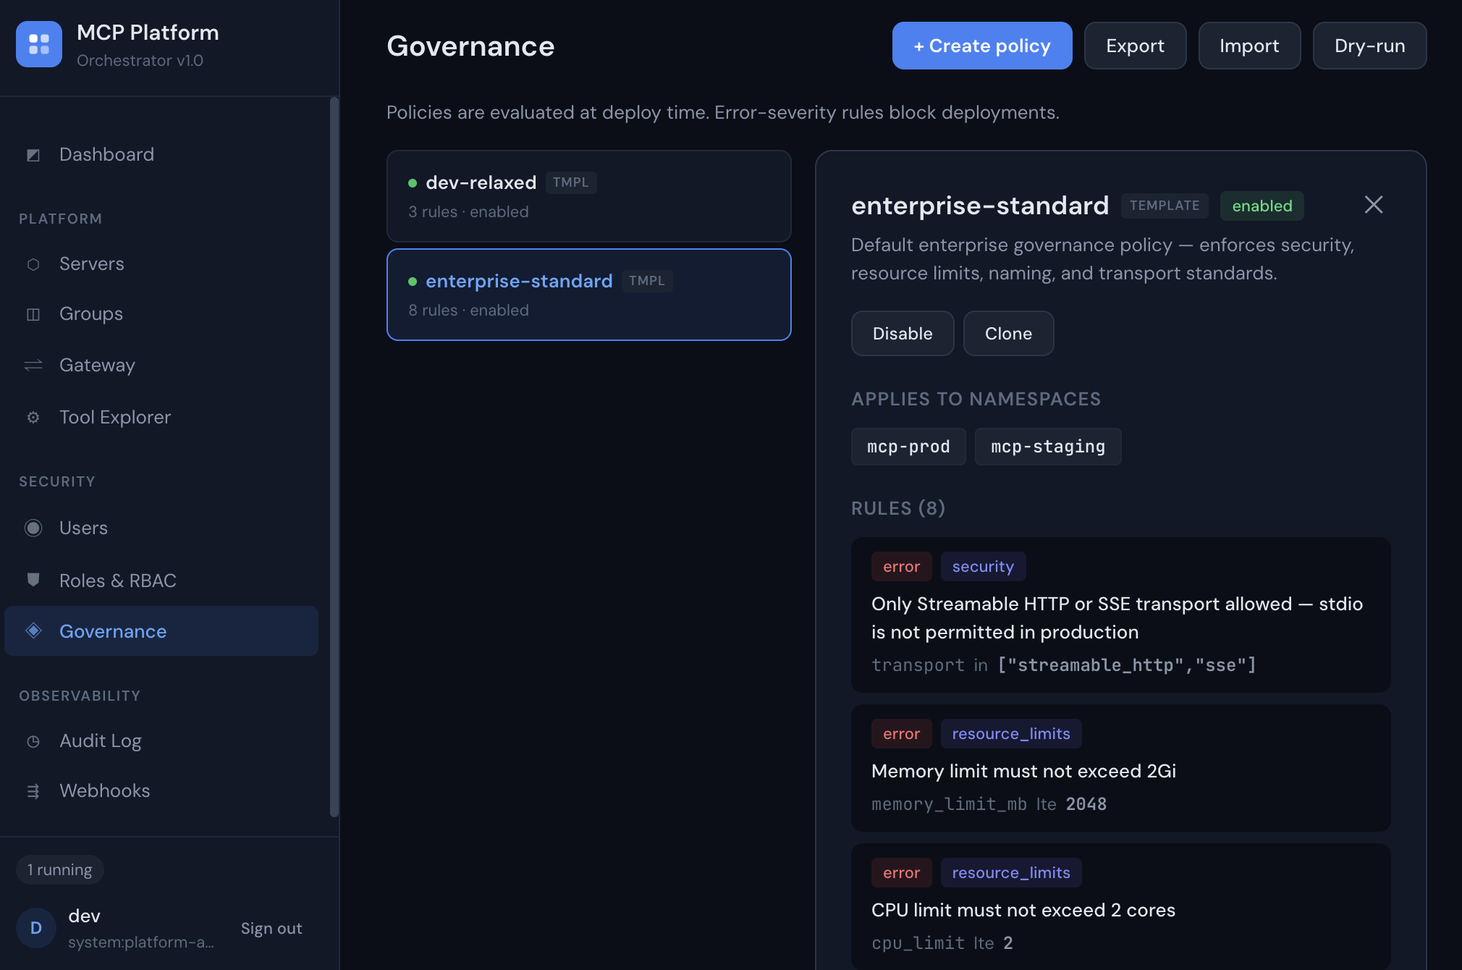This screenshot has height=970, width=1462.
Task: Navigate to Gateway
Action: click(x=161, y=365)
